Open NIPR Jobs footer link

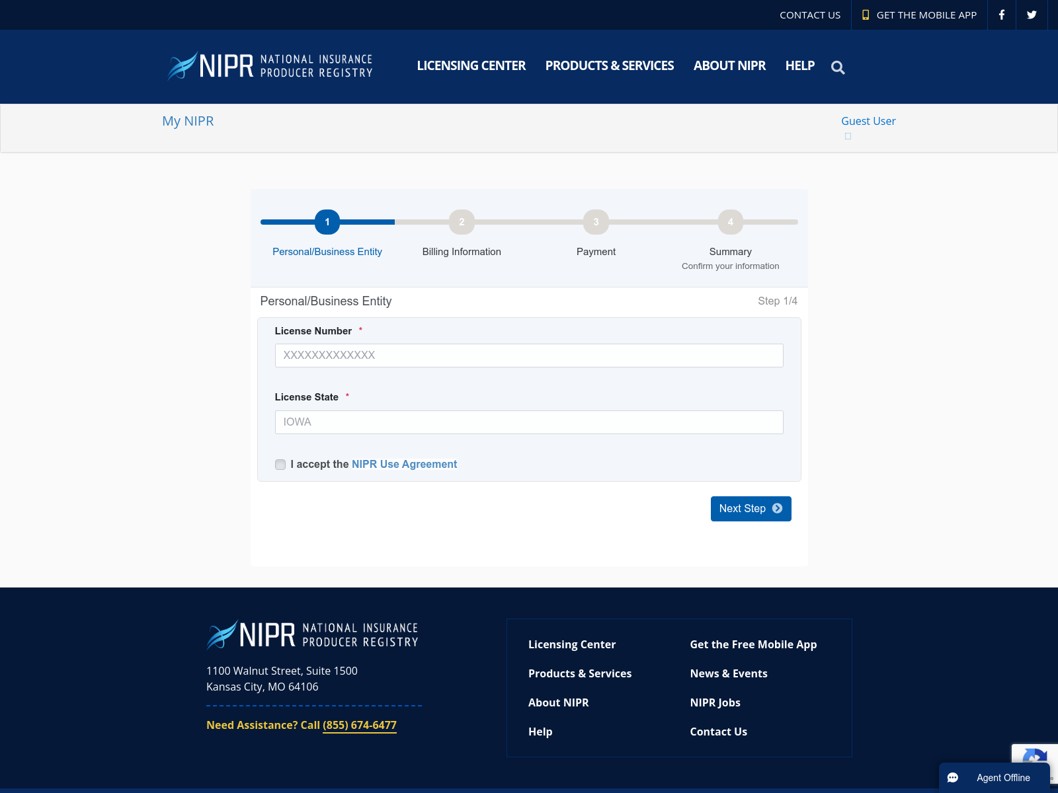[x=715, y=702]
